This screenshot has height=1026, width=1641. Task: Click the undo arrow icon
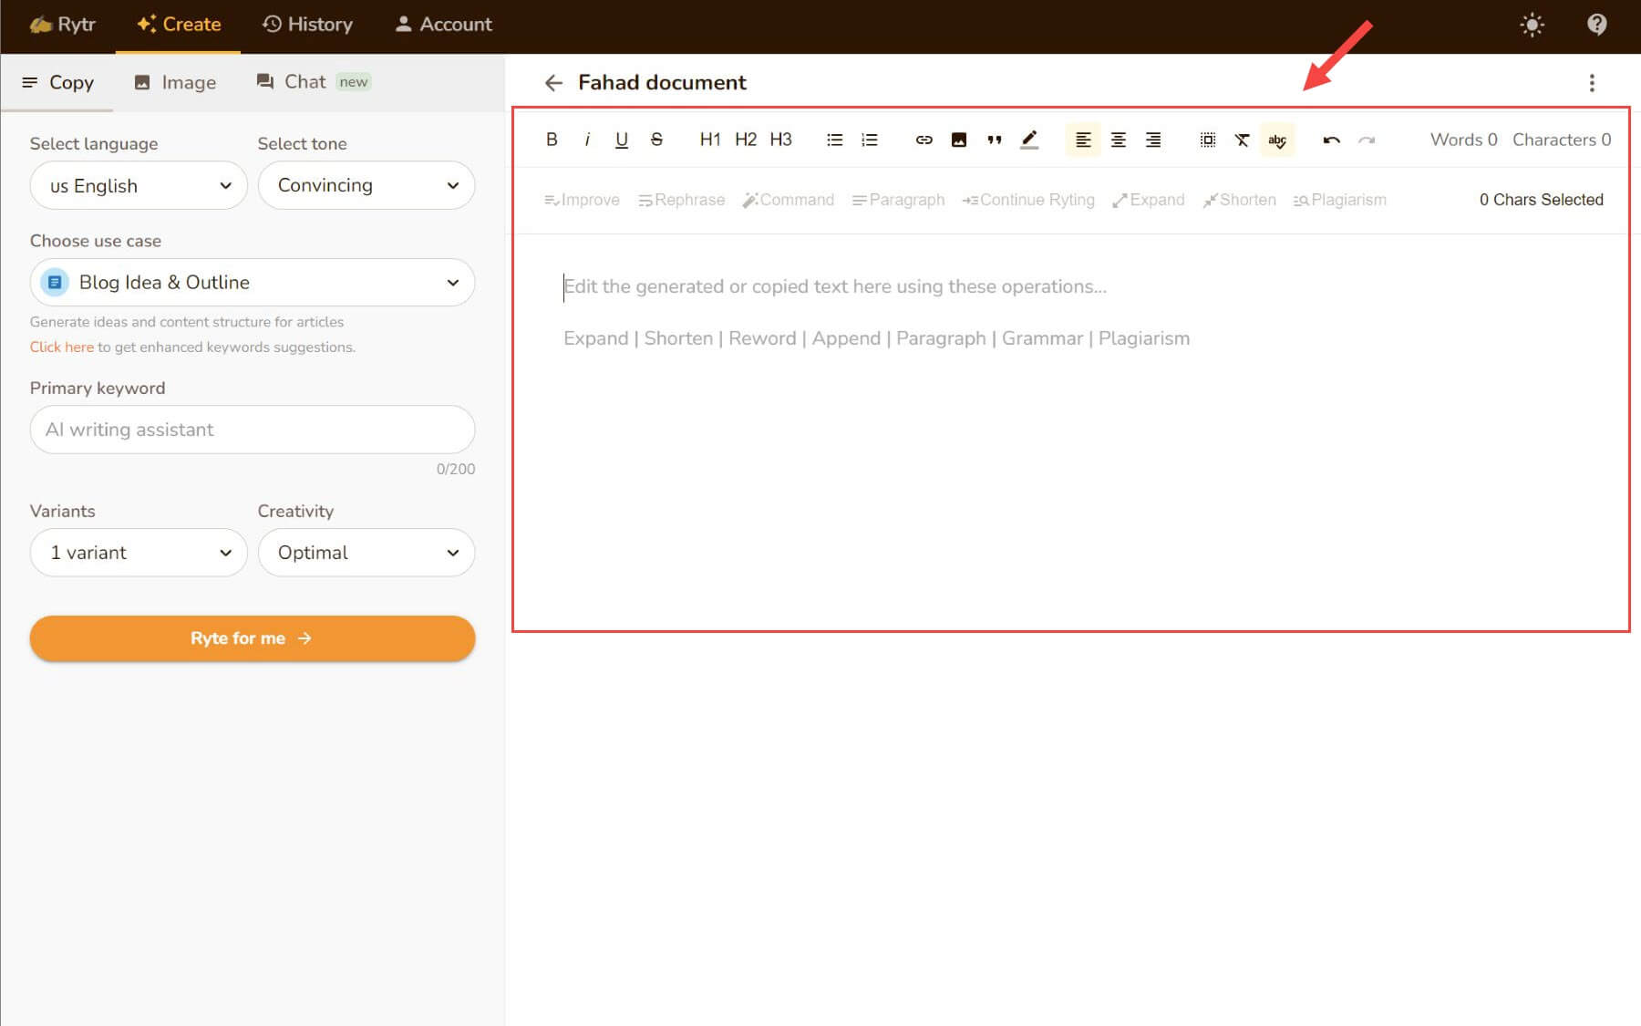(1331, 140)
